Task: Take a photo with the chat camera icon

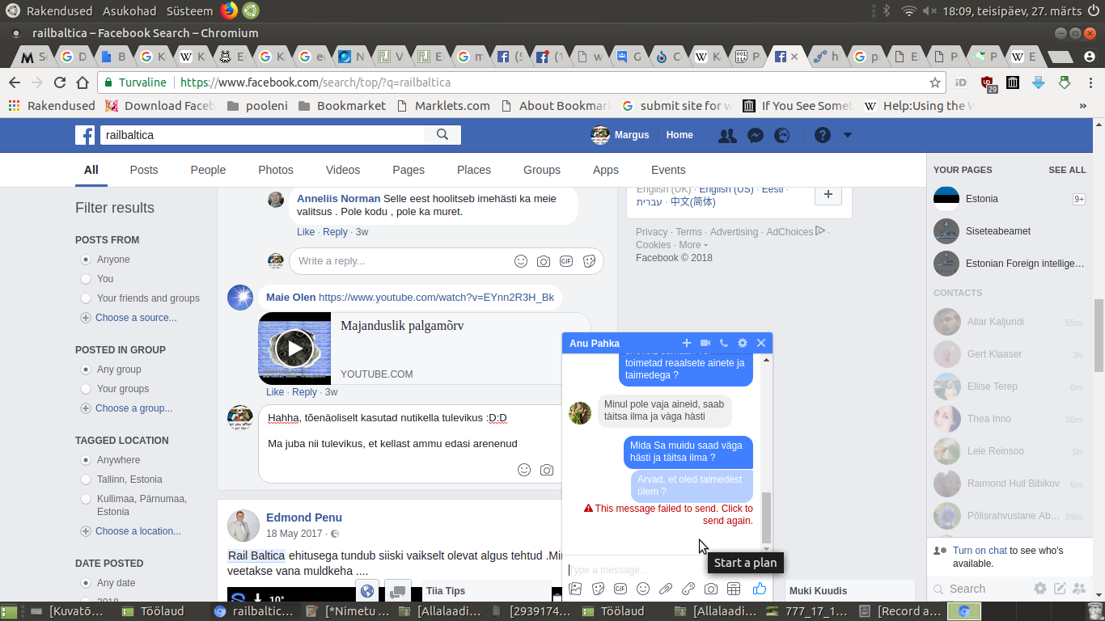Action: [711, 589]
